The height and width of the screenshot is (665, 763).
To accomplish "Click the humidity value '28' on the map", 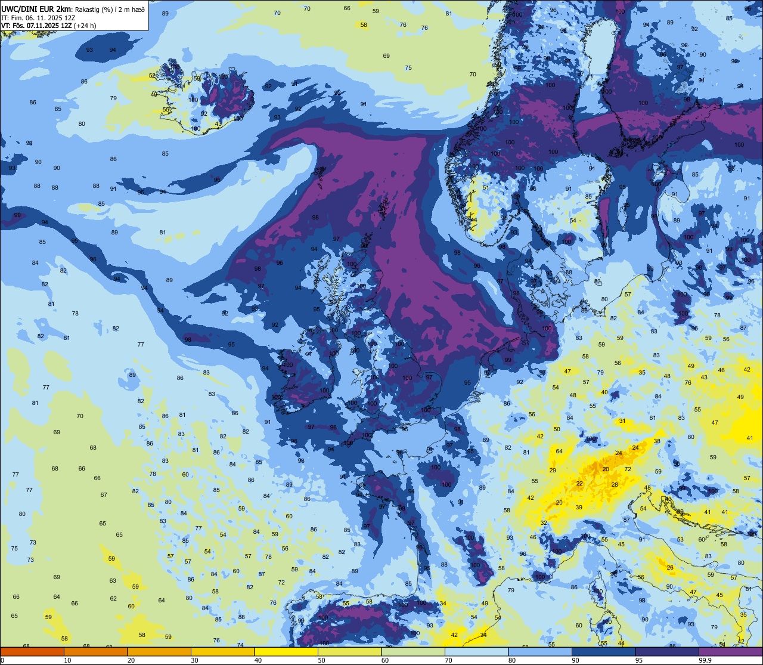I will coord(615,485).
